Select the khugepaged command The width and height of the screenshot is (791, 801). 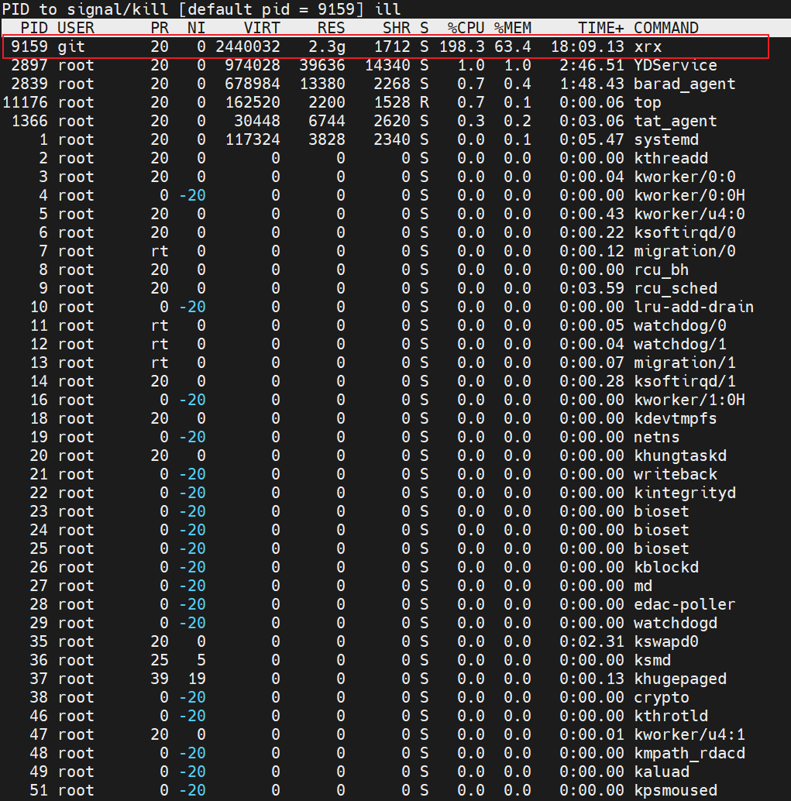point(679,679)
